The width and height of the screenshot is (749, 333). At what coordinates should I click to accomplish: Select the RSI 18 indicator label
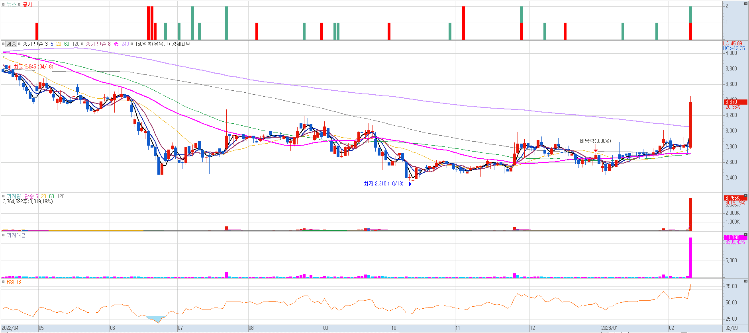14,282
